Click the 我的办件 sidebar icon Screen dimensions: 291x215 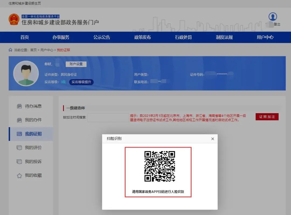pyautogui.click(x=19, y=120)
